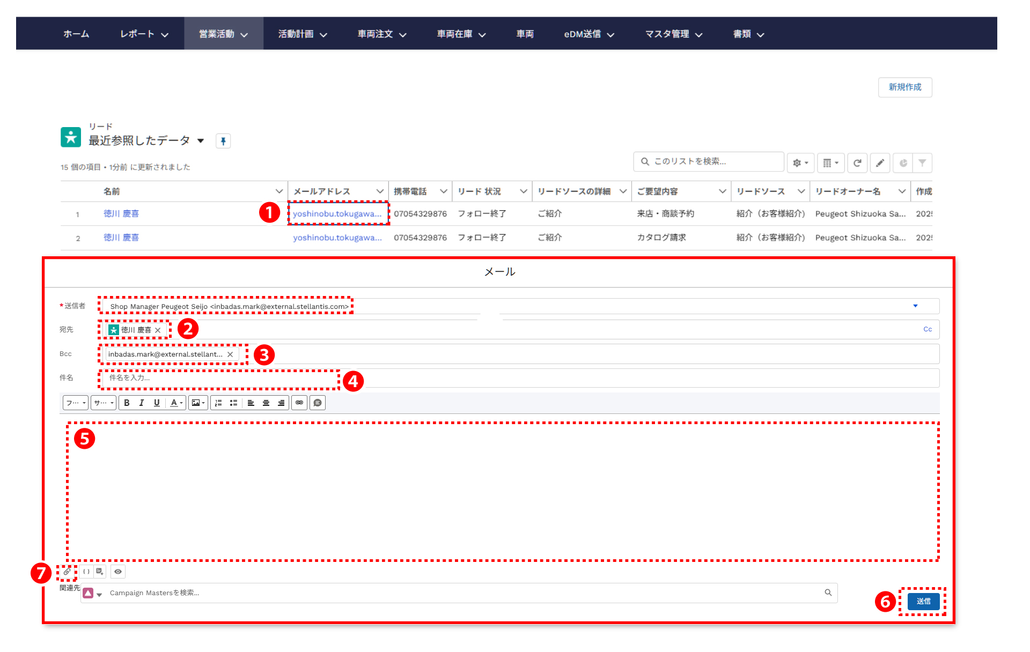The width and height of the screenshot is (1030, 652).
Task: Insert a numbered list
Action: point(218,403)
